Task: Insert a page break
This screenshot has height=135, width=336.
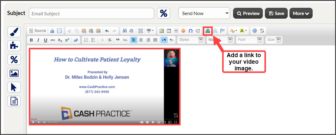Action: pyautogui.click(x=198, y=31)
